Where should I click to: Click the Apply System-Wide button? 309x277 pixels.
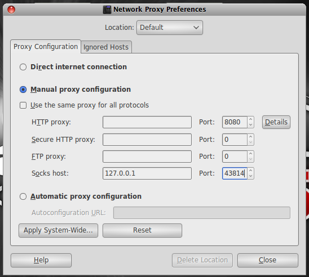tap(58, 230)
